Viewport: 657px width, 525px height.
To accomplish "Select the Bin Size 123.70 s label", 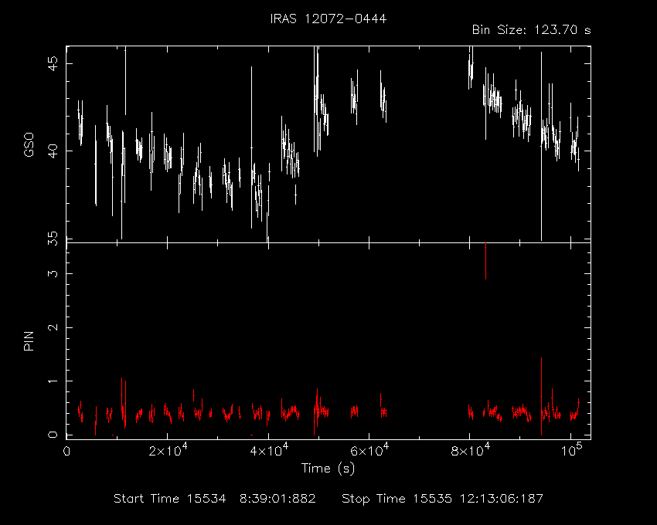I will [x=531, y=30].
